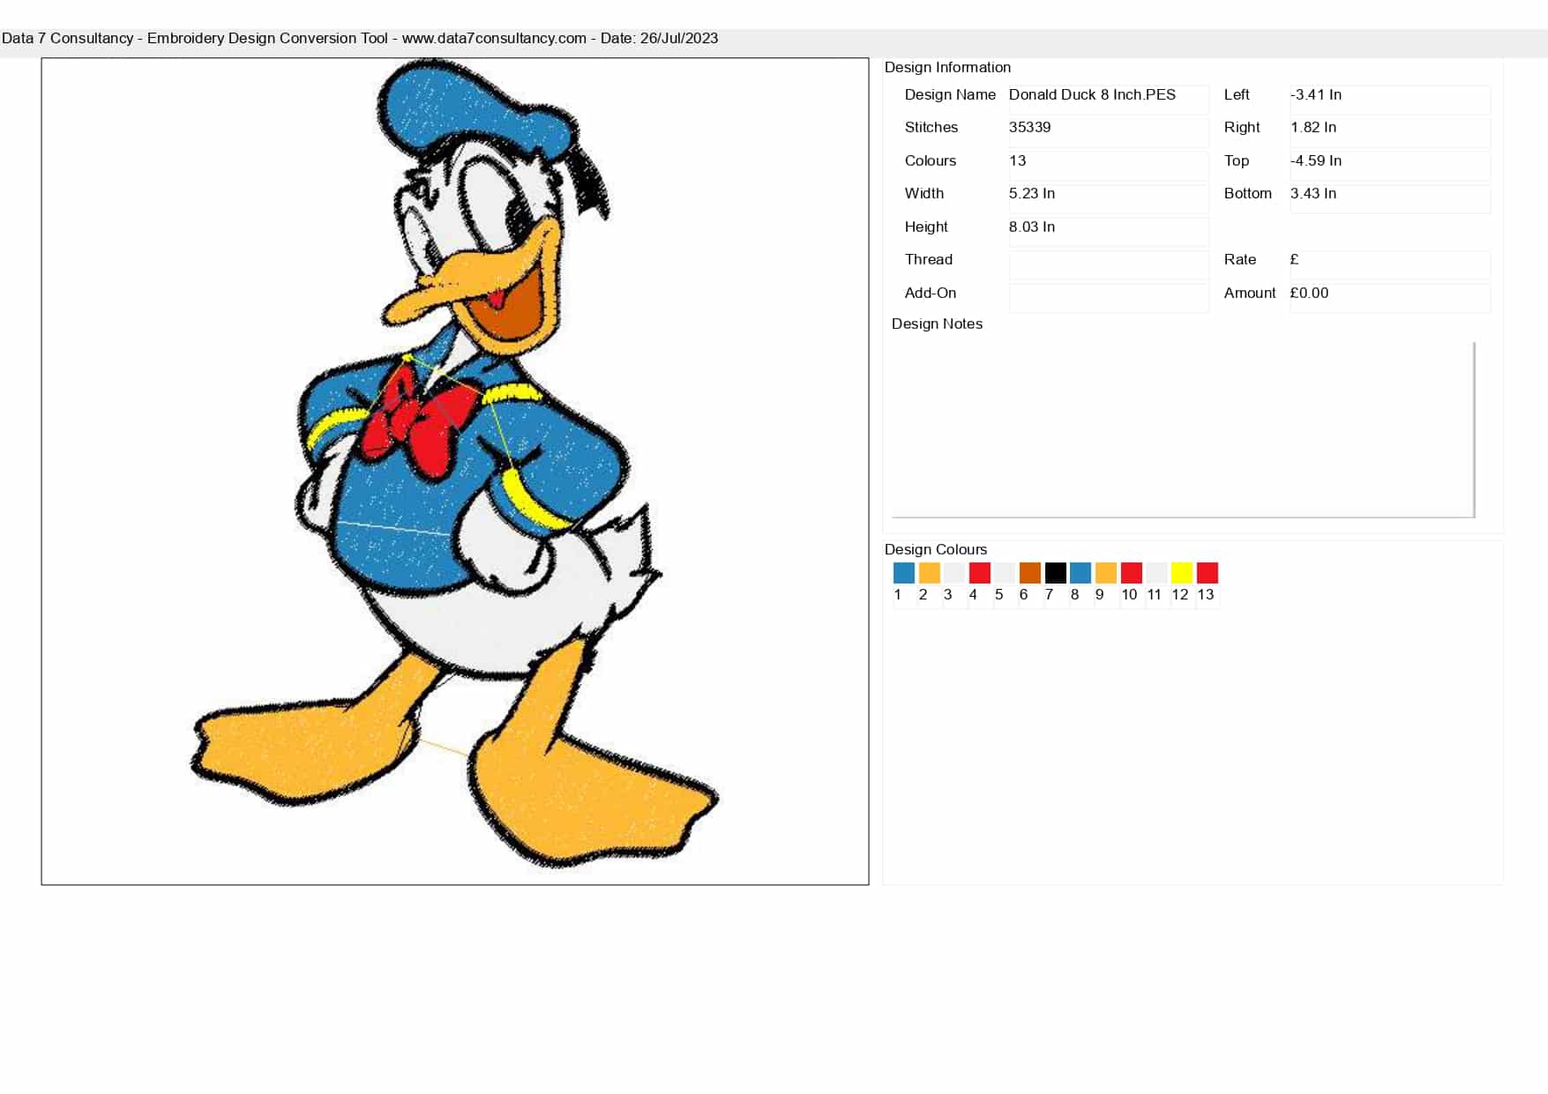Viewport: 1548px width, 1094px height.
Task: Select colour swatch 6 brown
Action: click(1029, 573)
